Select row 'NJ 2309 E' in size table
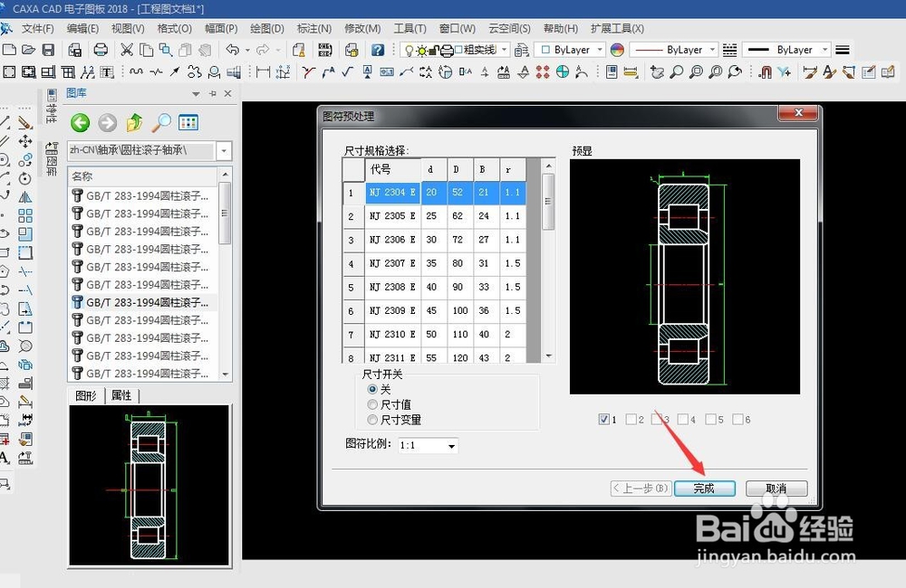This screenshot has height=588, width=906. click(434, 310)
